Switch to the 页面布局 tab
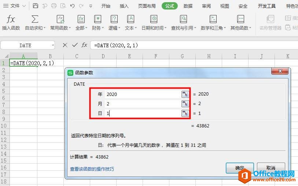298x186 pixels. tap(147, 6)
